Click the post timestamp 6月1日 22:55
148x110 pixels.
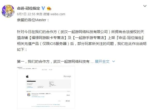(26, 14)
